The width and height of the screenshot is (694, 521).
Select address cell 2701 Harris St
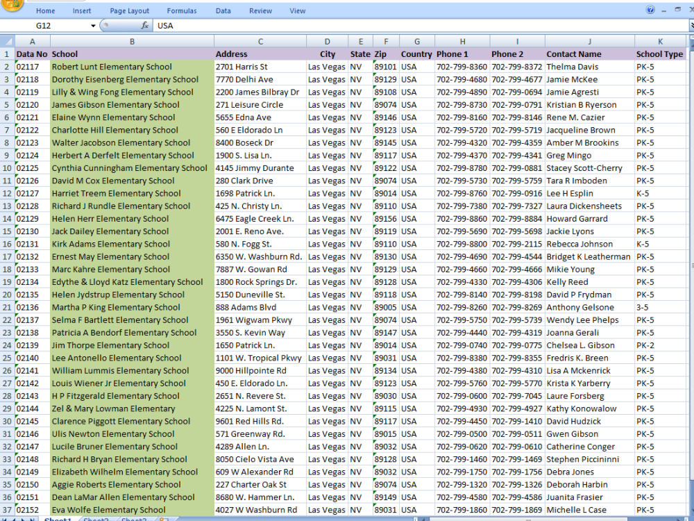(x=260, y=67)
